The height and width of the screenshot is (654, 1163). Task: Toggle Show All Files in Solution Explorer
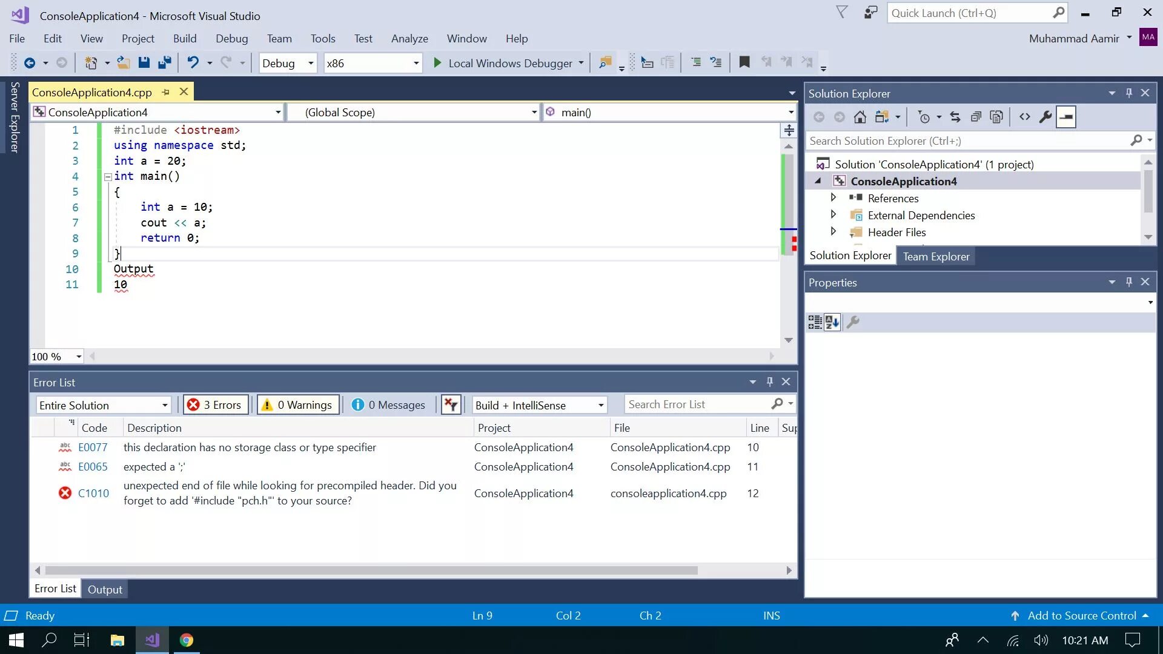click(996, 117)
